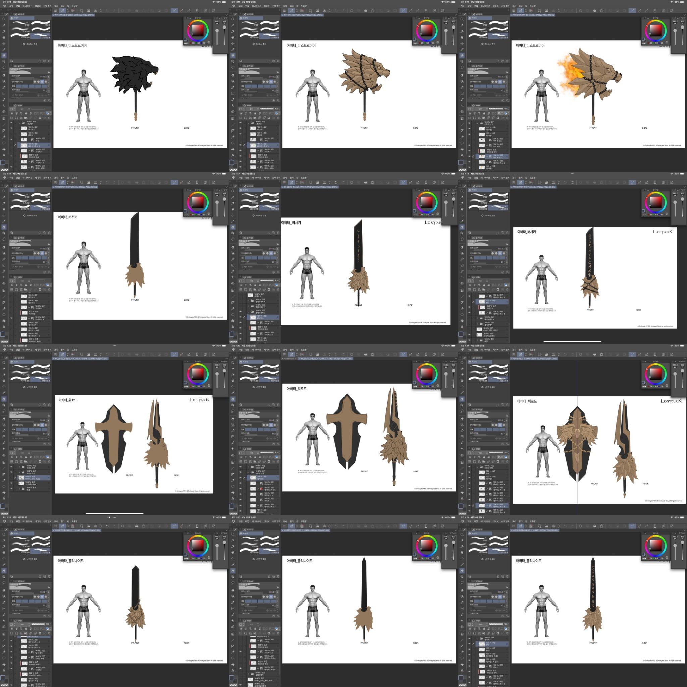Click the lock layer icon in the flat Warlord shield and flat lance screenshot
Image resolution: width=687 pixels, height=687 pixels.
pos(26,457)
